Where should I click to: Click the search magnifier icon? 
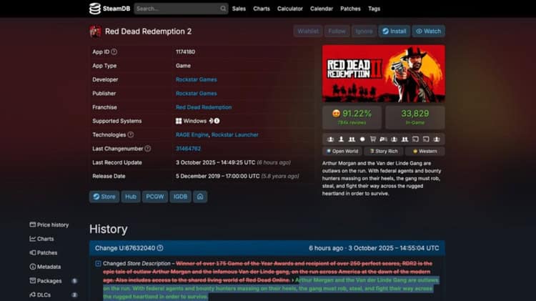point(223,9)
